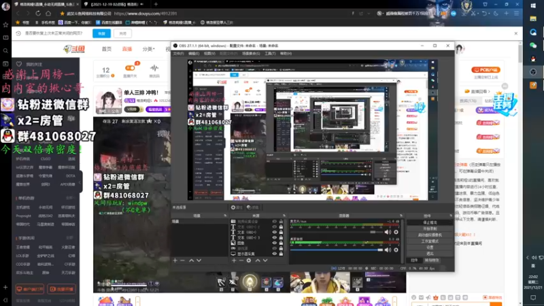Image resolution: width=544 pixels, height=306 pixels.
Task: Open the 视图(V) menu in OBS
Action: click(x=209, y=54)
